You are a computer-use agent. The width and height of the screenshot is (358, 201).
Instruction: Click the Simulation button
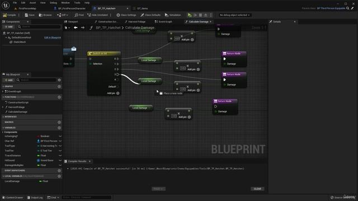(173, 15)
